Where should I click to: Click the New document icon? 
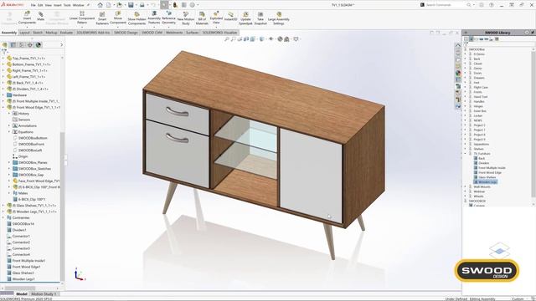click(108, 5)
